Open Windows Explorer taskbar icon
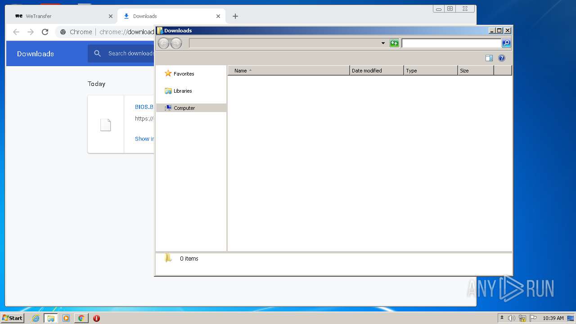This screenshot has height=324, width=576. tap(51, 318)
